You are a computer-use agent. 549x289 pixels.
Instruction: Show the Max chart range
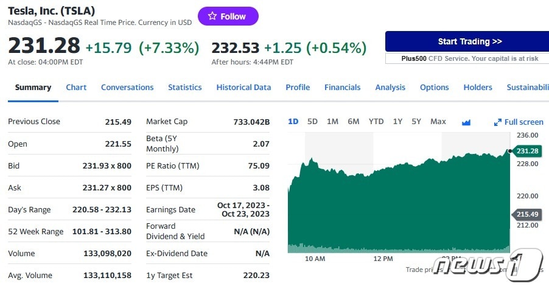tap(438, 122)
